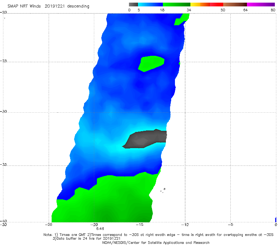The height and width of the screenshot is (245, 279).
Task: Click the longitude label '-20' on the bottom axis
Action: point(94,225)
